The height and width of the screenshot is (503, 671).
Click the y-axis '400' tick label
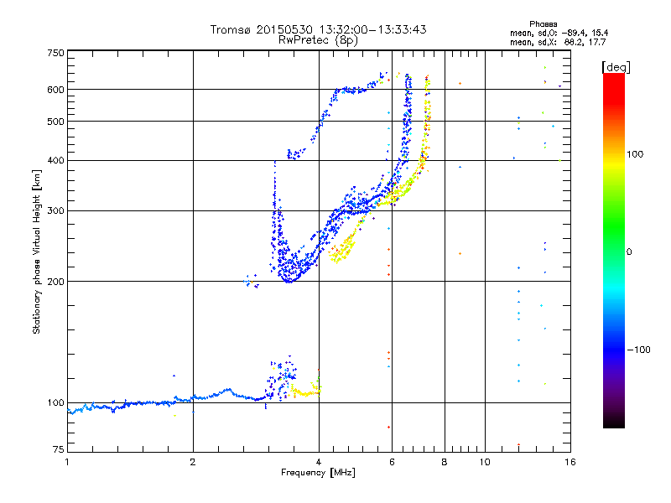click(x=55, y=160)
